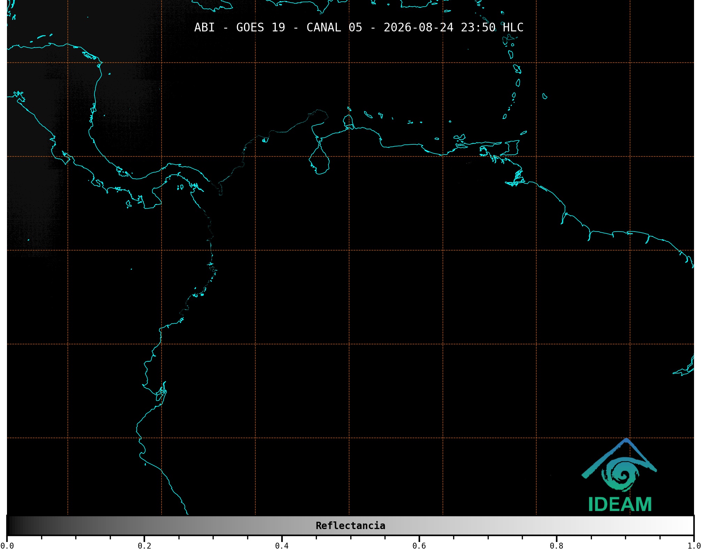701x550 pixels.
Task: Click the colorbar tick label "0.8"
Action: click(x=556, y=546)
